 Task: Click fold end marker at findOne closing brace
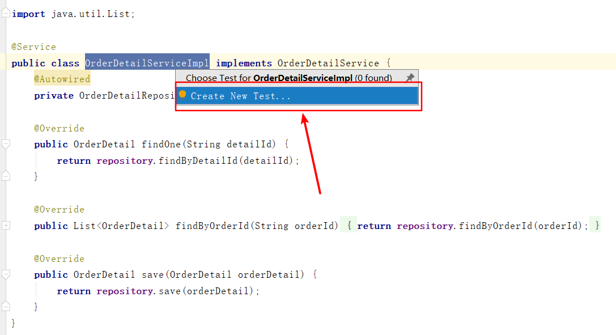tap(6, 176)
